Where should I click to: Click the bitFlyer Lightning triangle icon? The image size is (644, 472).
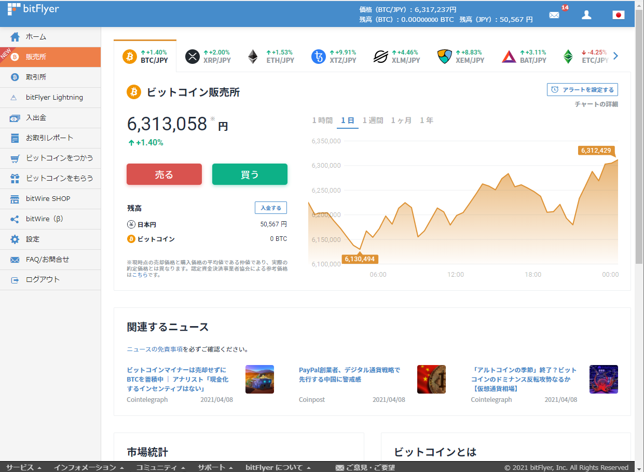click(x=15, y=98)
